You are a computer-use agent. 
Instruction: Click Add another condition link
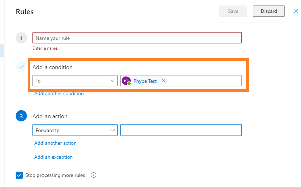click(x=59, y=94)
